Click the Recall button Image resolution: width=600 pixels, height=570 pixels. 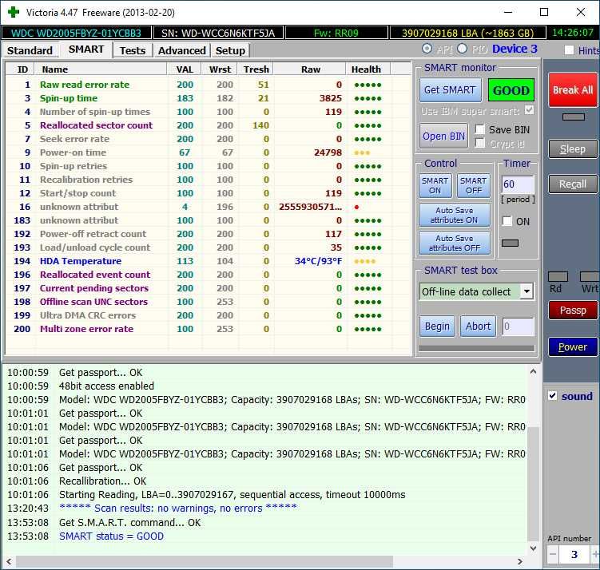[x=573, y=184]
